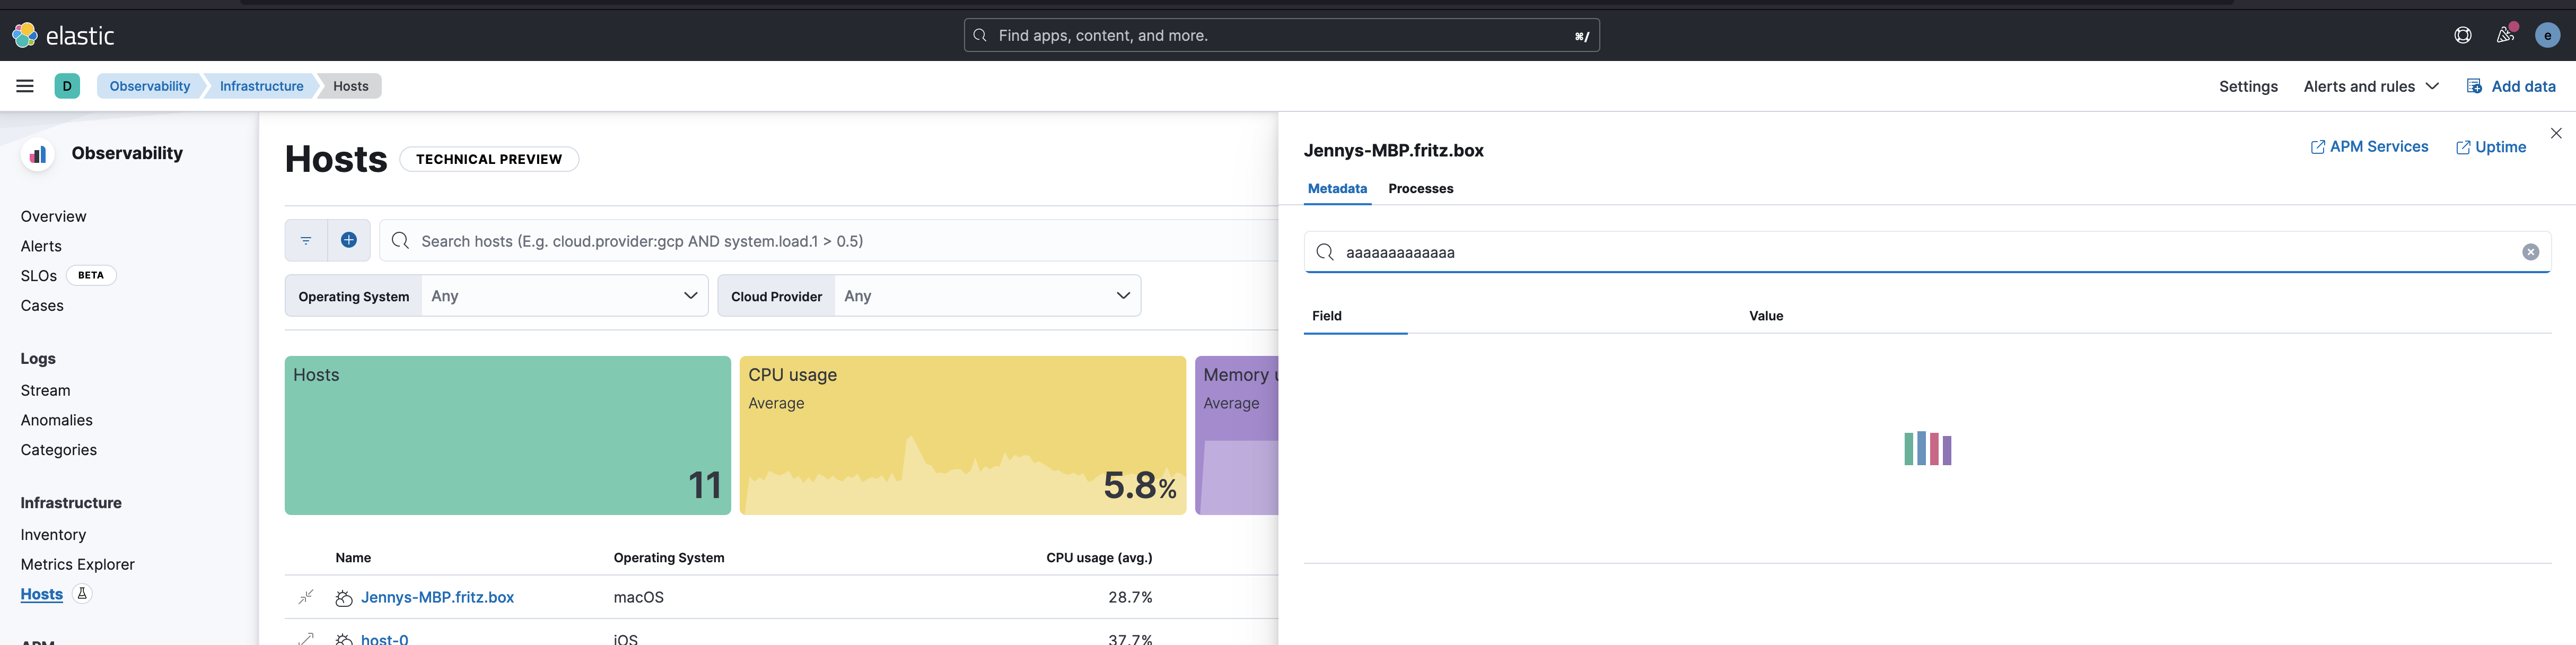Screen dimensions: 2576x645
Task: Collapse the Jennys-MBP.fritz.box row details
Action: point(306,597)
